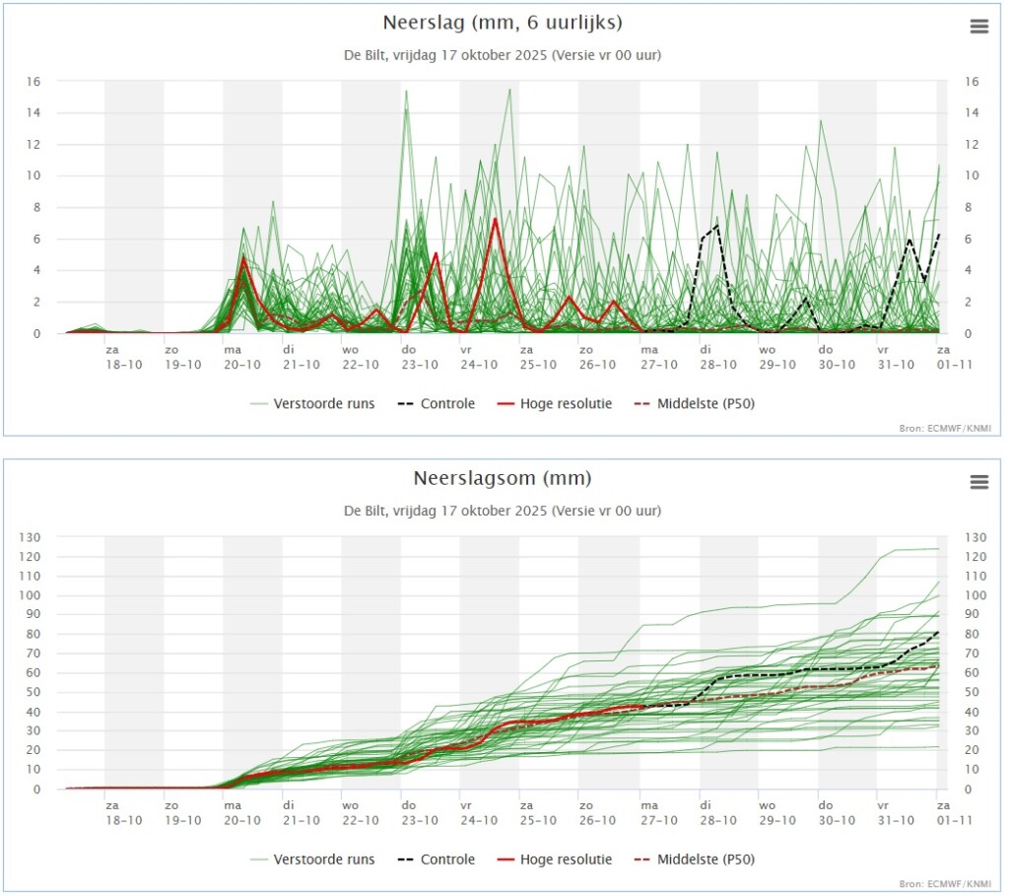Click the Neerslagsom (mm) chart title
Image resolution: width=1009 pixels, height=896 pixels.
click(x=503, y=478)
